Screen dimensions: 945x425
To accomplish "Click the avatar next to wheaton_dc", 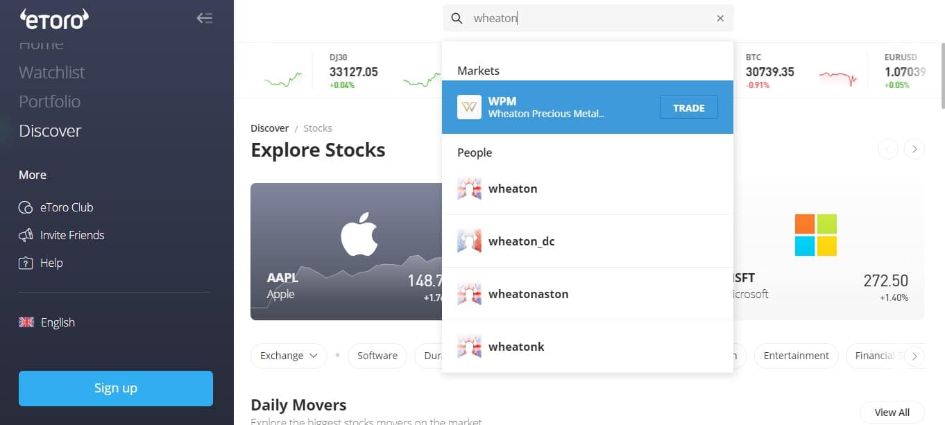I will [470, 241].
